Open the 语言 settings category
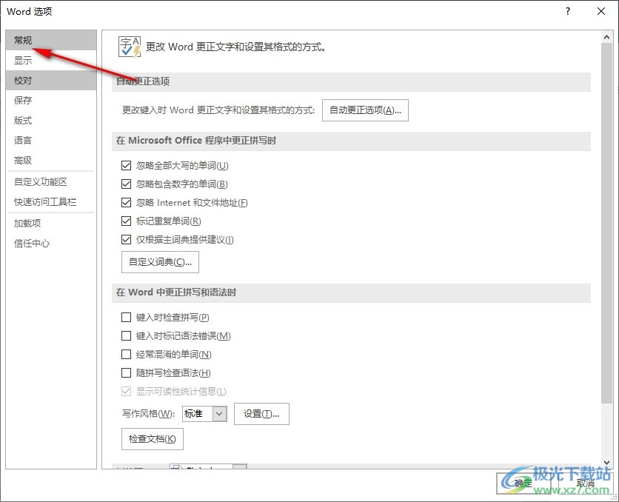The image size is (619, 502). [51, 140]
